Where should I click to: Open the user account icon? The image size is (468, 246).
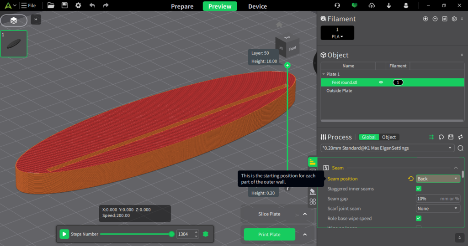click(406, 5)
